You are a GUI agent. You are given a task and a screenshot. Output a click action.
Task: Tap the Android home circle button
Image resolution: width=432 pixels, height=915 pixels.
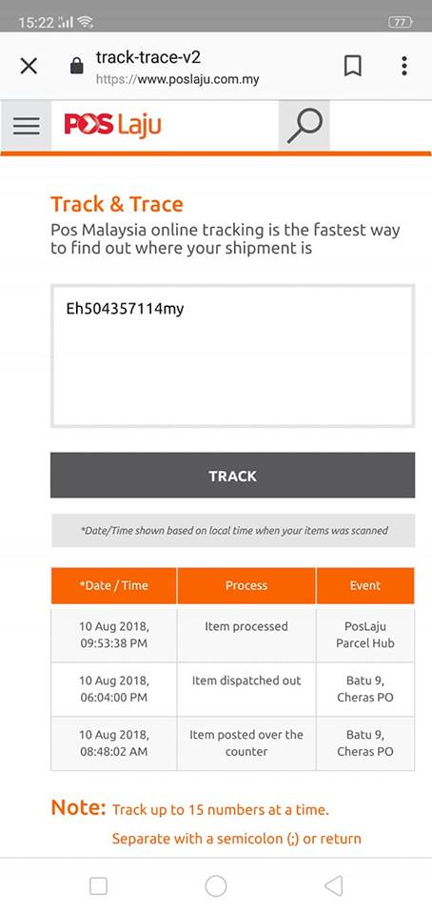point(216,886)
